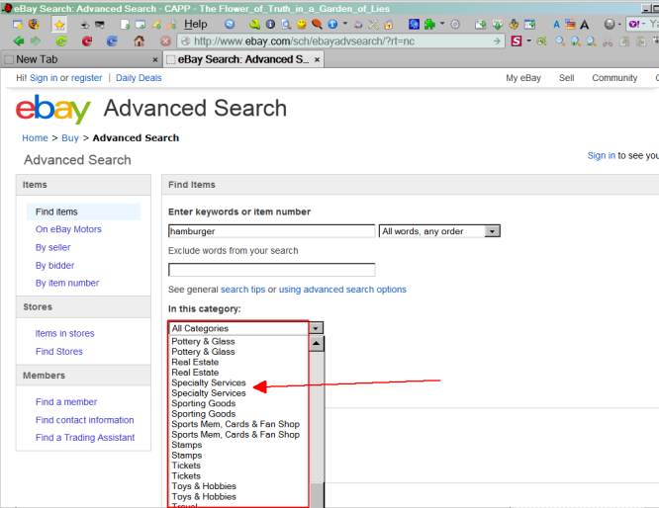
Task: Open the keyword match type dropdown
Action: pos(439,231)
